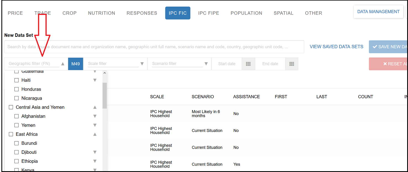This screenshot has height=172, width=408.
Task: Select the Burundi checkbox
Action: click(17, 143)
